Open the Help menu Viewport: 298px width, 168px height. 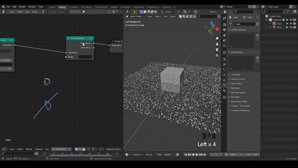41,7
